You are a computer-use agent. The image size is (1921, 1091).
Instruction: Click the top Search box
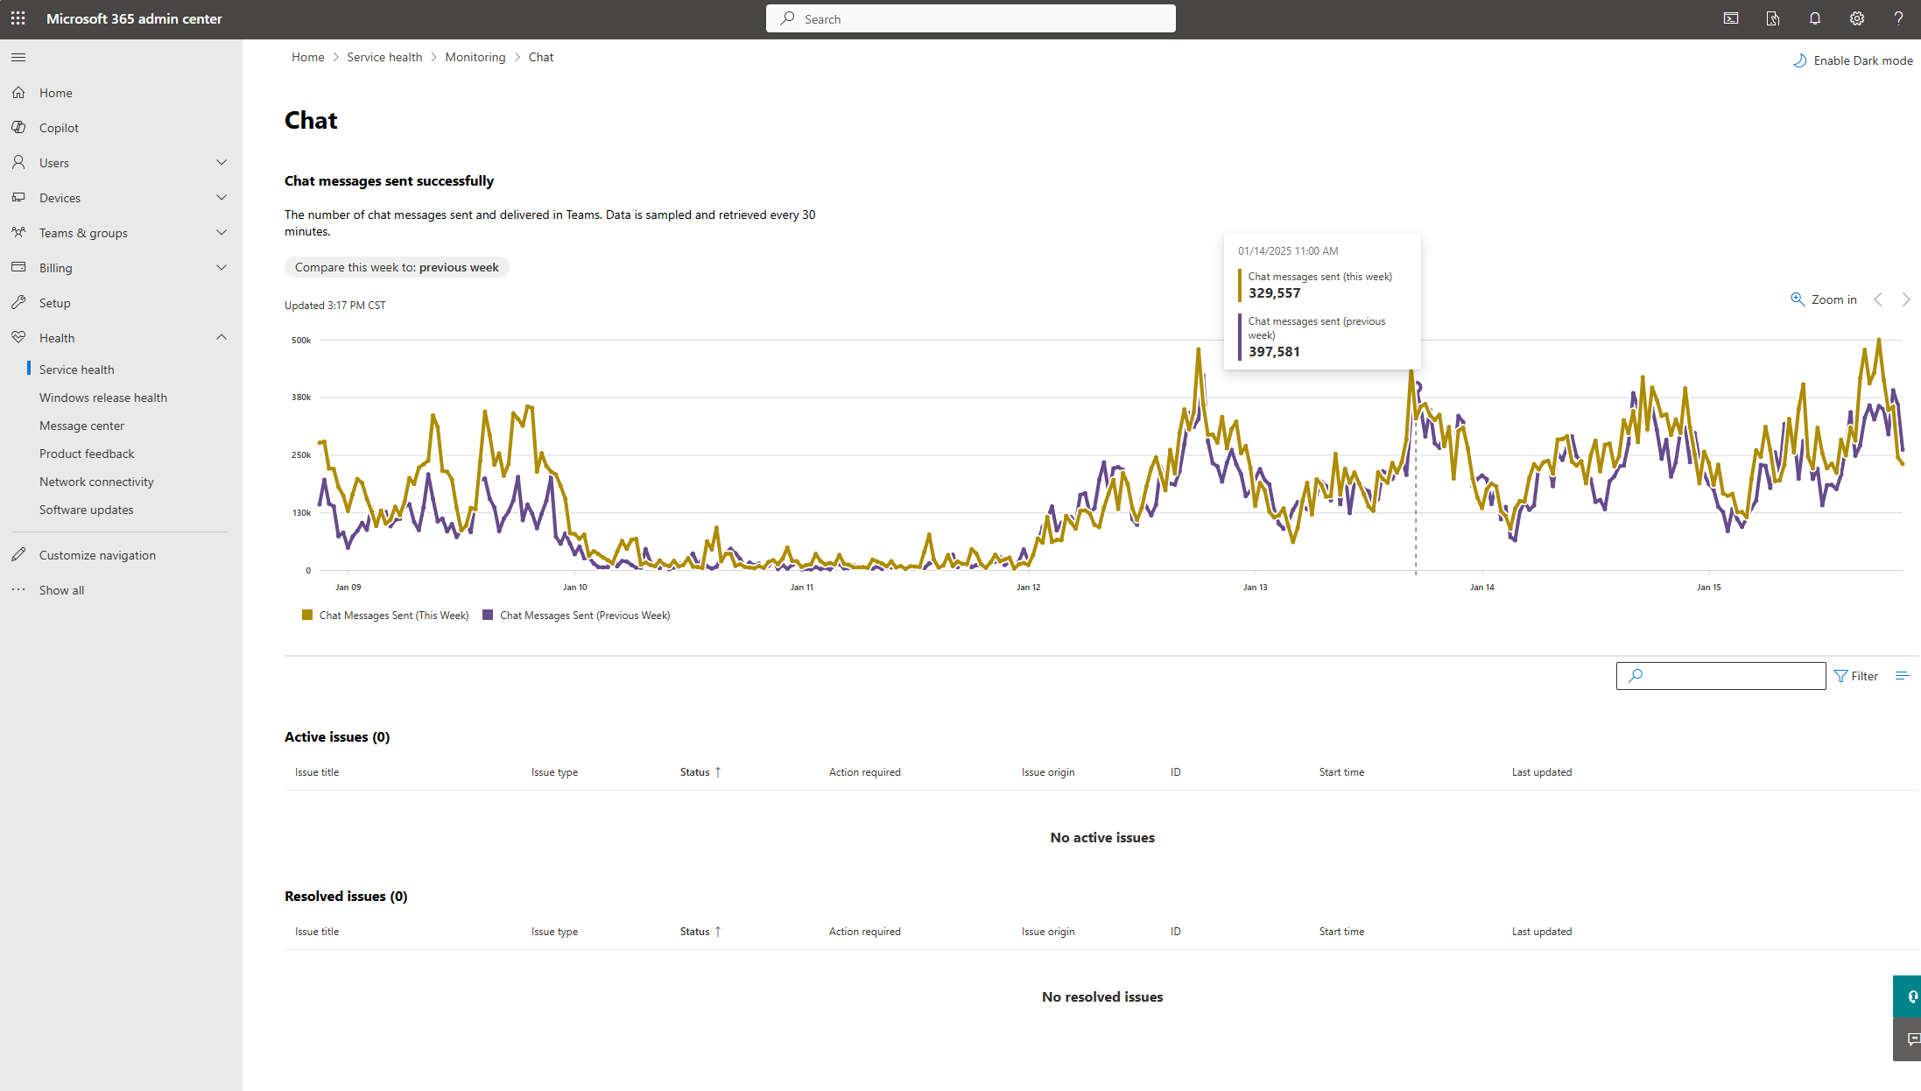click(970, 18)
